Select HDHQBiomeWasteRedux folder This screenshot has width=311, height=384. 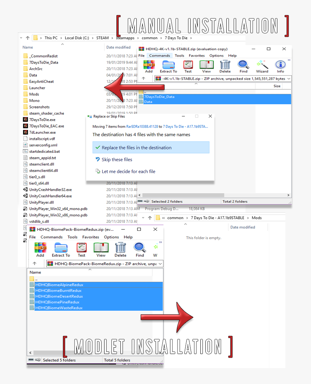coord(96,308)
